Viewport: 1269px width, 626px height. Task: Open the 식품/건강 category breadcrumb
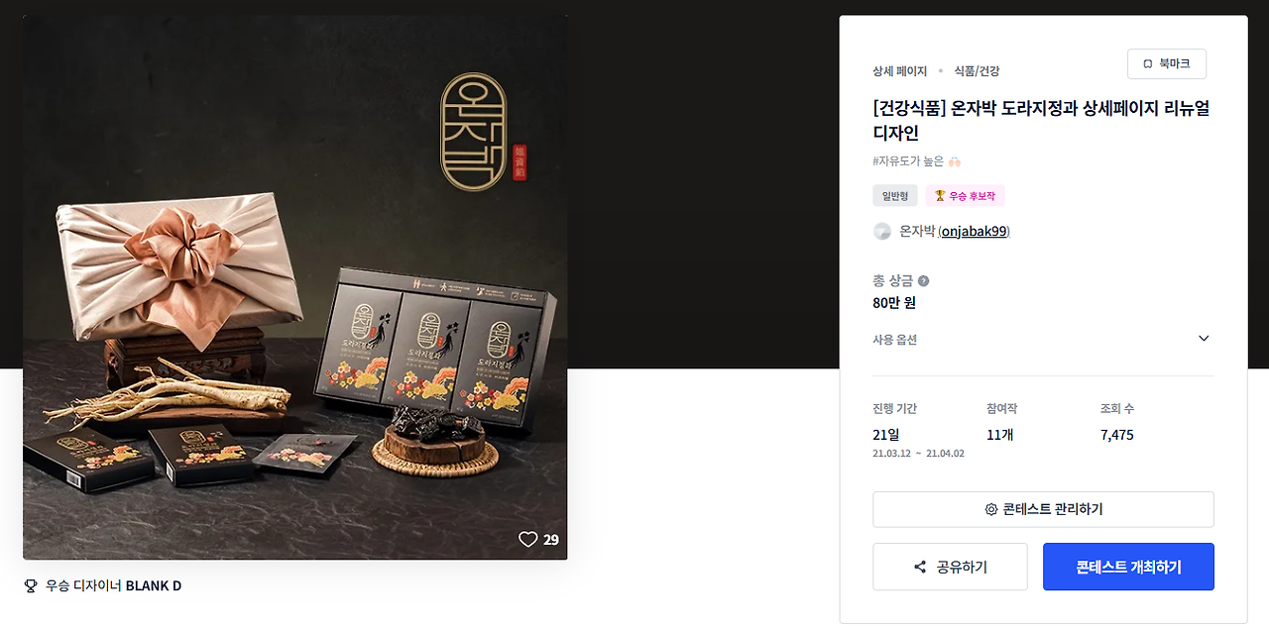[977, 71]
